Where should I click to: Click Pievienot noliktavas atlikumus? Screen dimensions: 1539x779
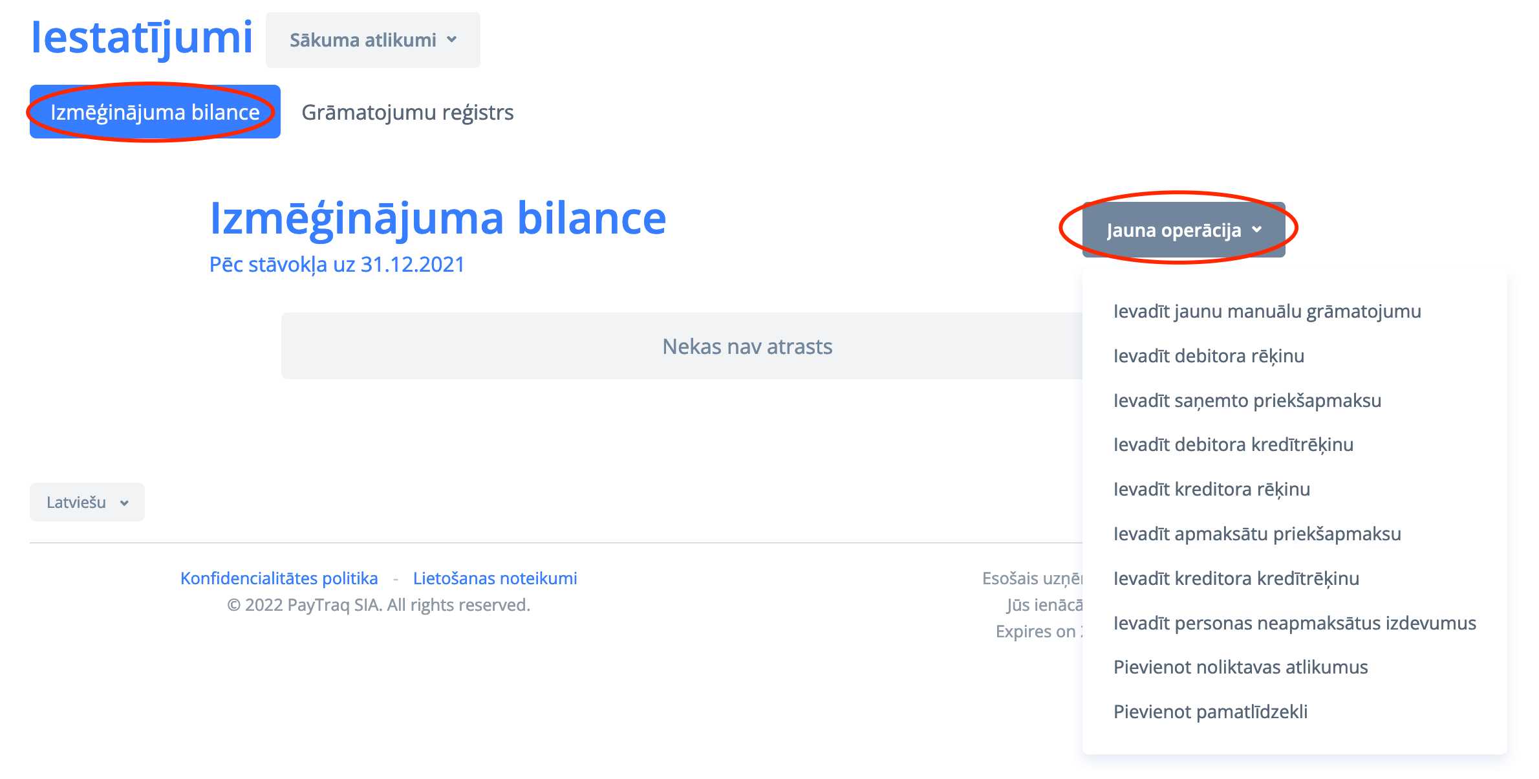point(1240,667)
